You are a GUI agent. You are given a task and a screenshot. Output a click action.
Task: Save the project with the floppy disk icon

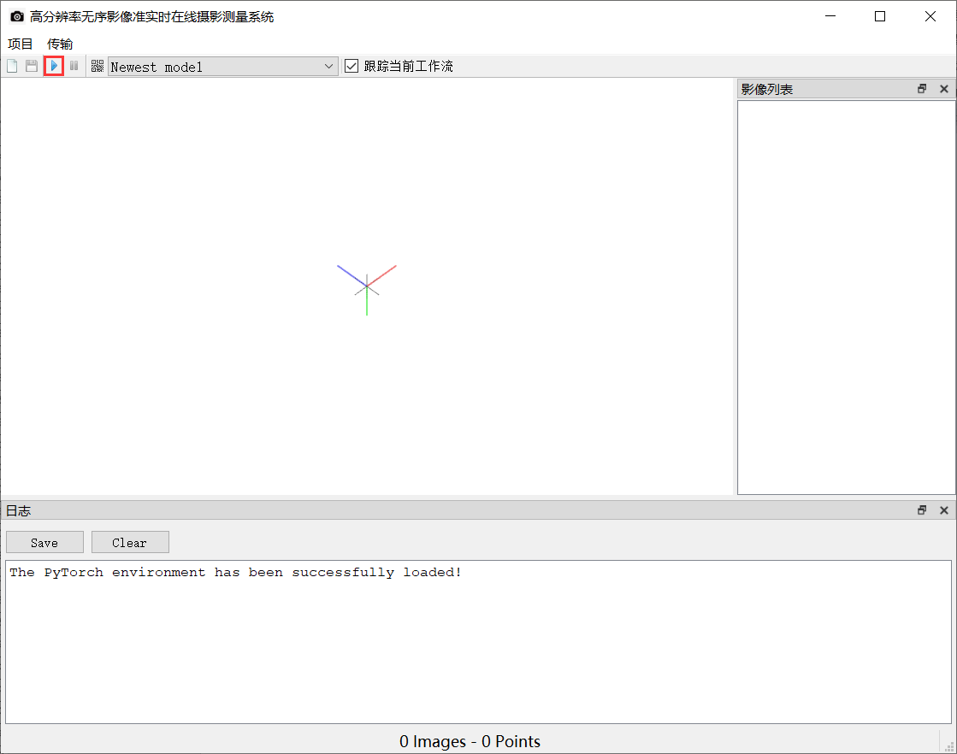[32, 66]
